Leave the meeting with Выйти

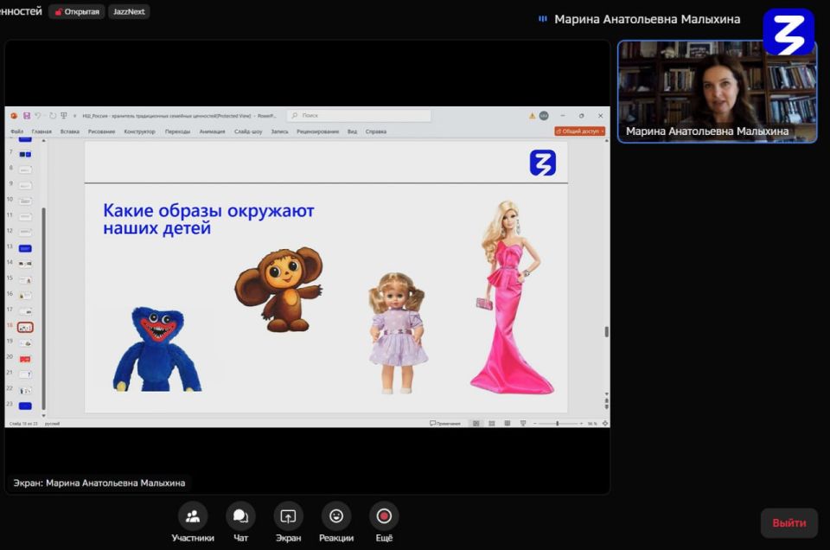point(788,523)
